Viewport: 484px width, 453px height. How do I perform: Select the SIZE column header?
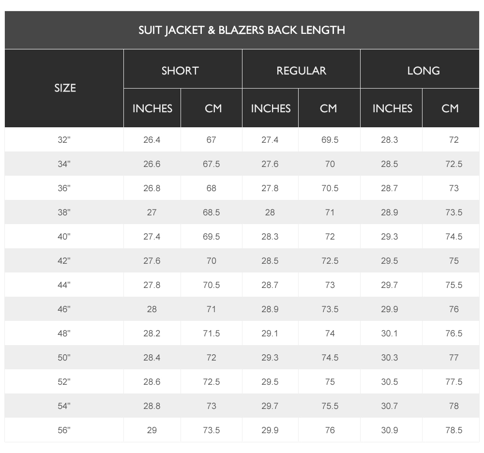tap(65, 88)
